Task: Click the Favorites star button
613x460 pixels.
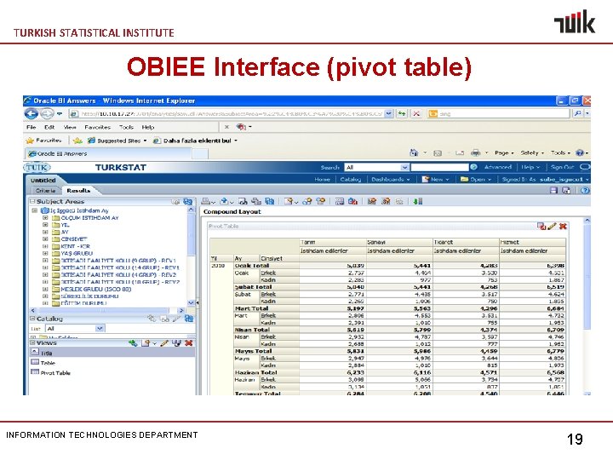Action: coord(43,141)
